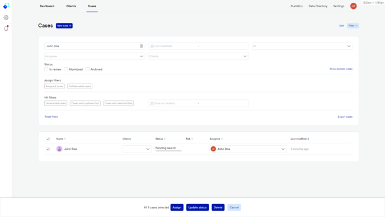Open Data Directory in the top menu

(318, 6)
